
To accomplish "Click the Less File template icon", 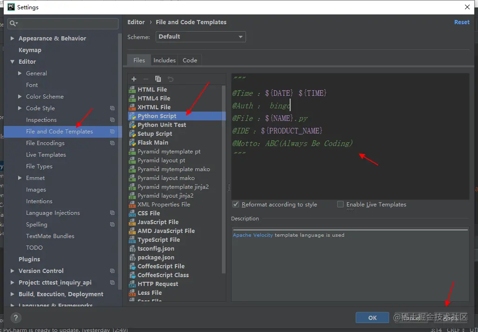I will 132,293.
